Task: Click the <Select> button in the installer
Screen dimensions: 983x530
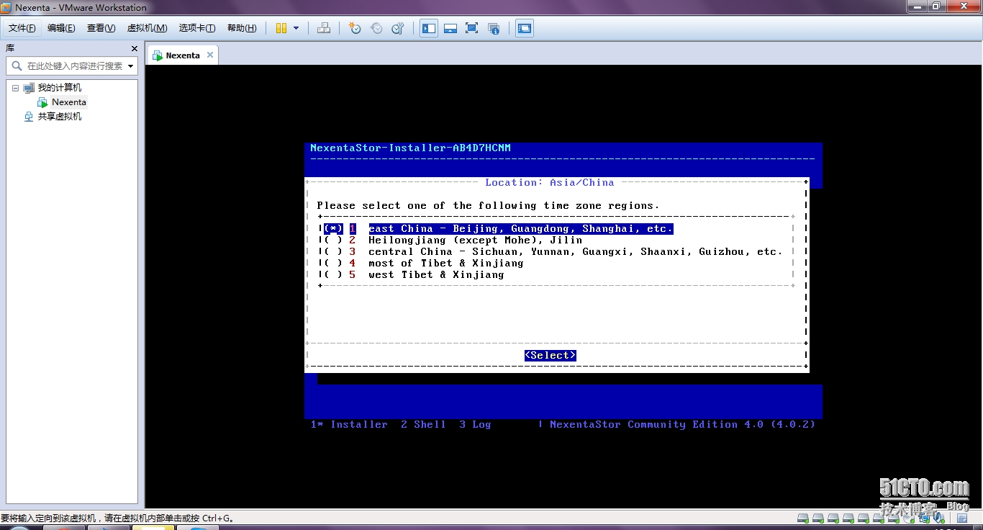Action: 551,356
